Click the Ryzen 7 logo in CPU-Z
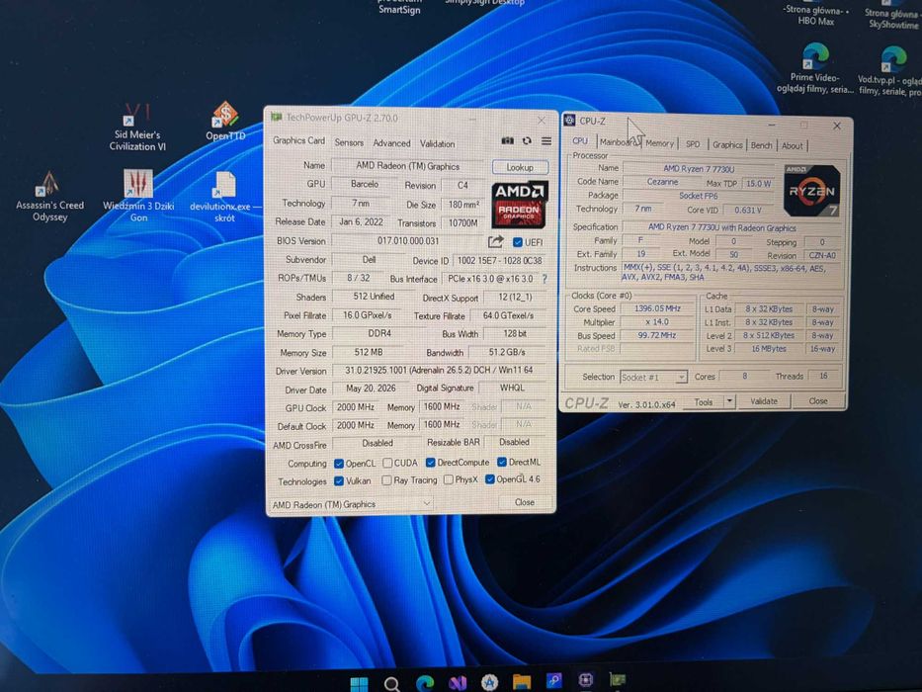The width and height of the screenshot is (922, 692). coord(811,191)
